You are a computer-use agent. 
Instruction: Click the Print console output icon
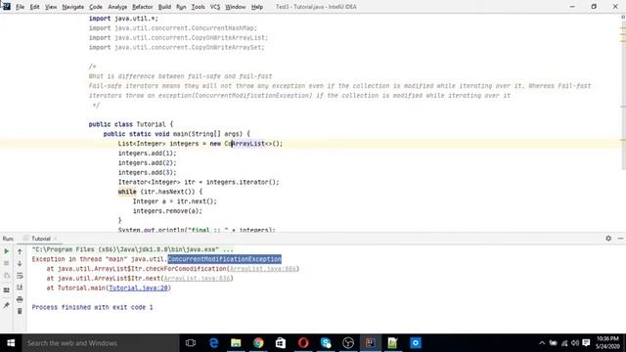pyautogui.click(x=20, y=299)
